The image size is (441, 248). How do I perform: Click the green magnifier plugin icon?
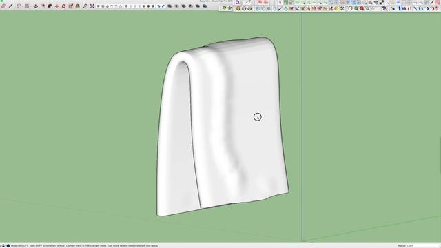pos(356,9)
